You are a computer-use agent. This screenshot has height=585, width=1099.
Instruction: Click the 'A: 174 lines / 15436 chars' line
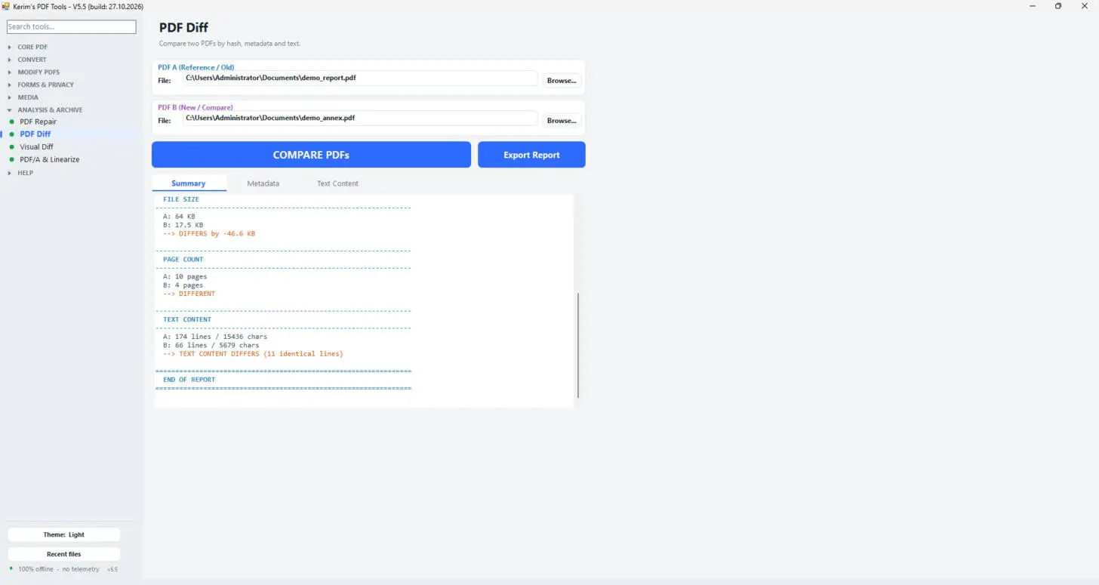click(x=215, y=337)
